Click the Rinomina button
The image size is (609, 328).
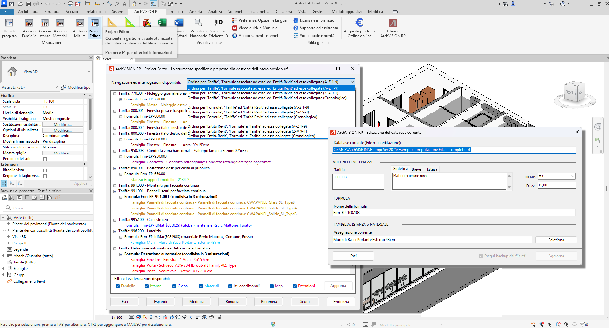tap(269, 302)
